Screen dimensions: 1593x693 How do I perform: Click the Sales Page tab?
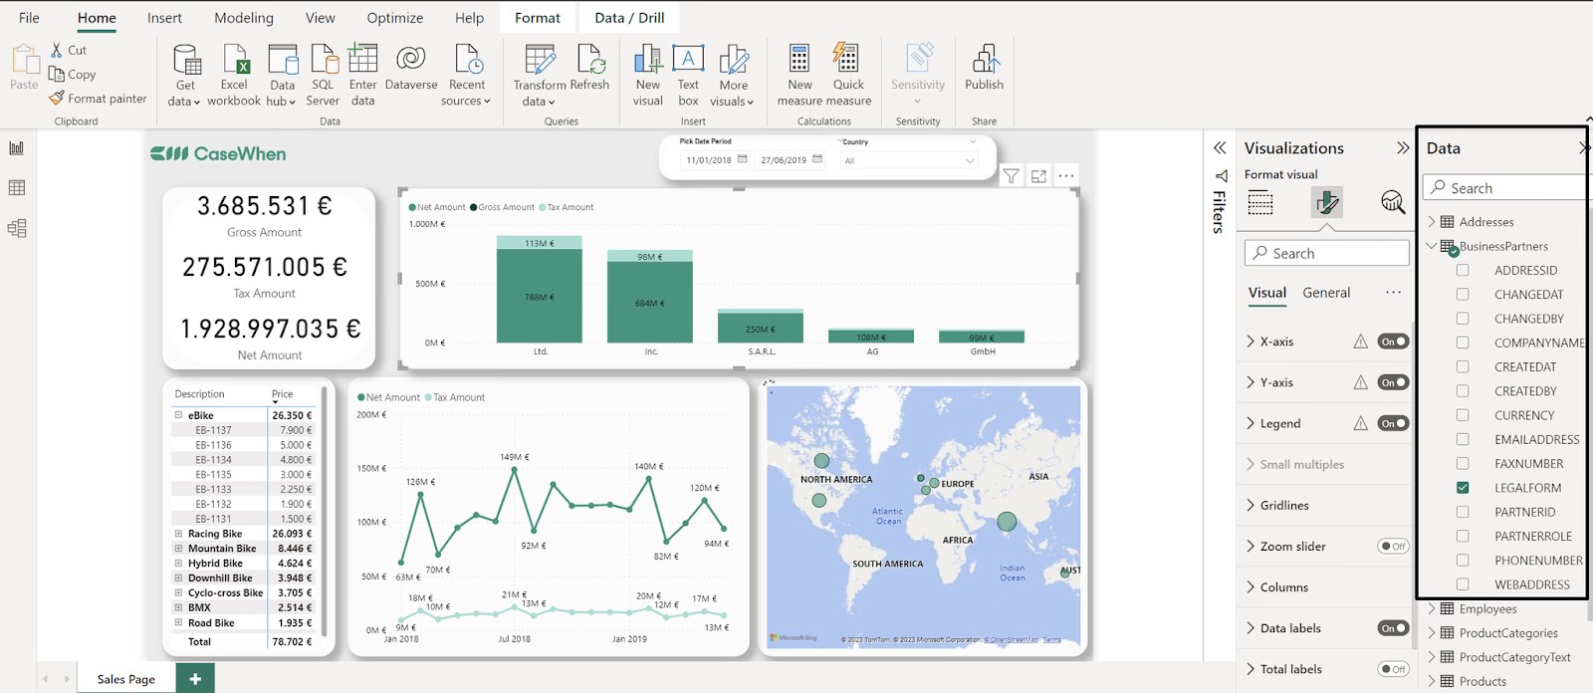126,679
